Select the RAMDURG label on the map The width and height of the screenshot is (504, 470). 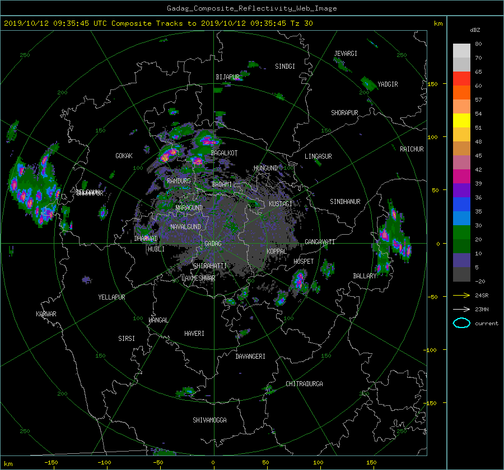click(x=179, y=181)
